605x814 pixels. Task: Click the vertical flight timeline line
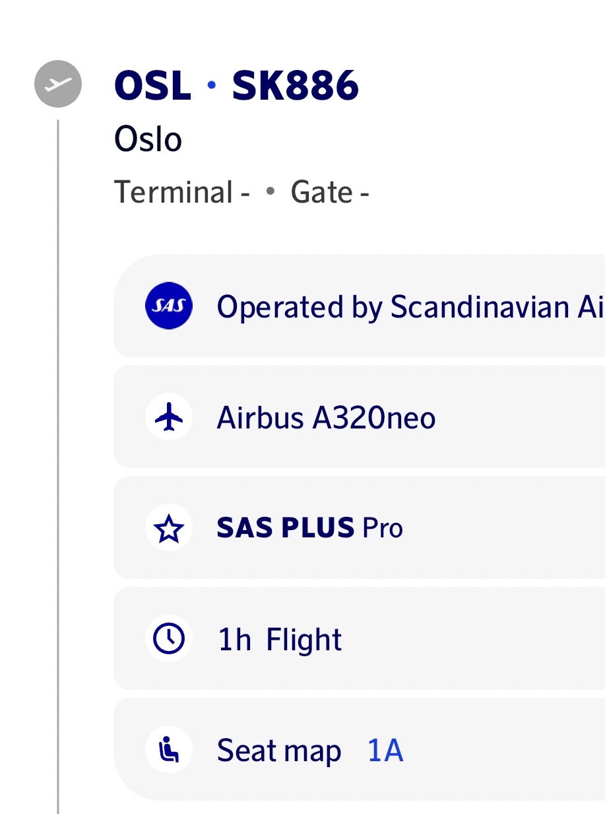coord(58,462)
